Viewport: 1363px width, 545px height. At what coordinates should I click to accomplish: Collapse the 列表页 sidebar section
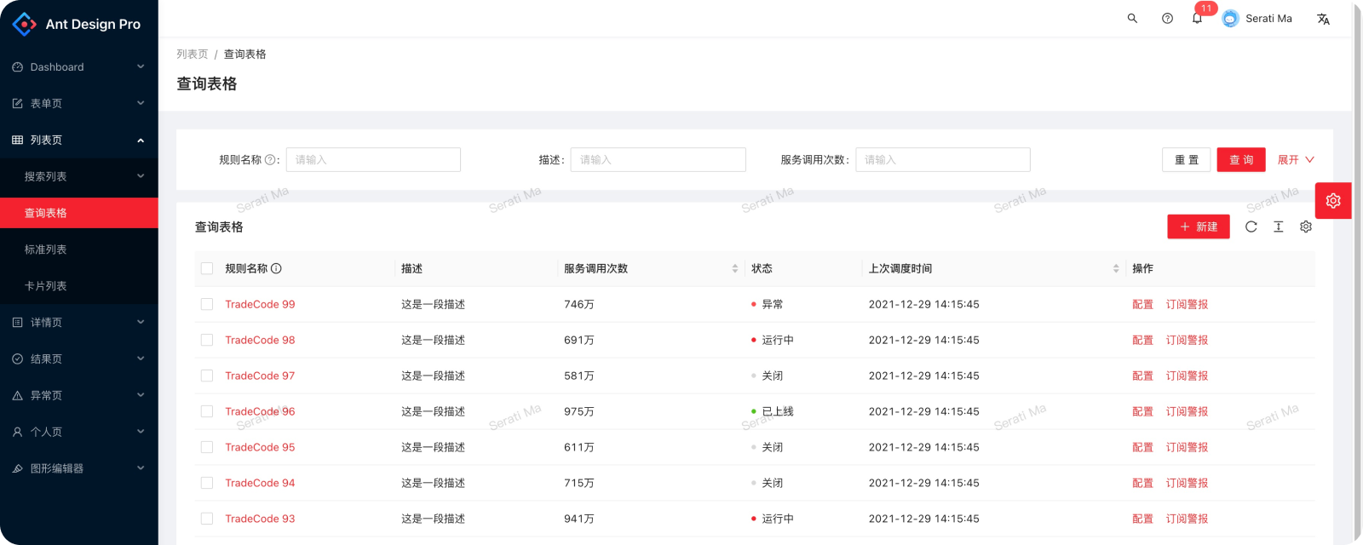78,140
